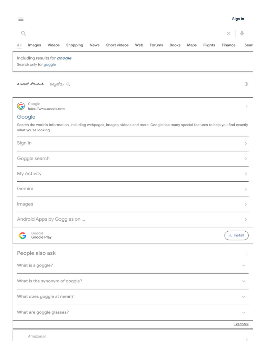Clear the search box with X icon
265x353 pixels.
(228, 33)
